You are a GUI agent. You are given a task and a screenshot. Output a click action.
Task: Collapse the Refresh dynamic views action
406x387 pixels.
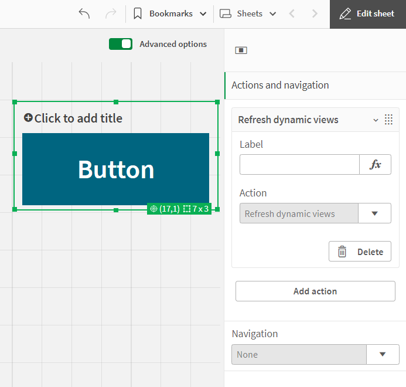(x=376, y=120)
